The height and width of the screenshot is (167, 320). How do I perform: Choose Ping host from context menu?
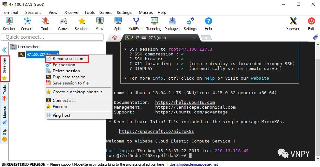coord(79,115)
